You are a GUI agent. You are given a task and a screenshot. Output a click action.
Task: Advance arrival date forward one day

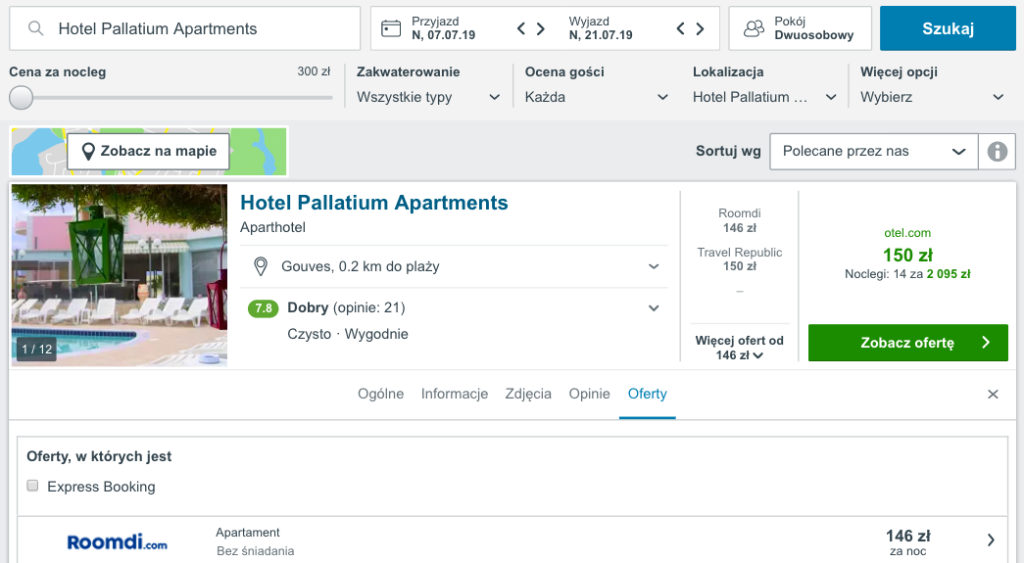(x=541, y=28)
